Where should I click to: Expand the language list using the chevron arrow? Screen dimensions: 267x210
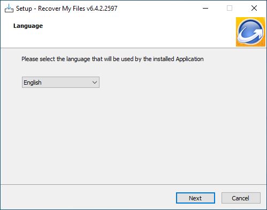tap(95, 82)
